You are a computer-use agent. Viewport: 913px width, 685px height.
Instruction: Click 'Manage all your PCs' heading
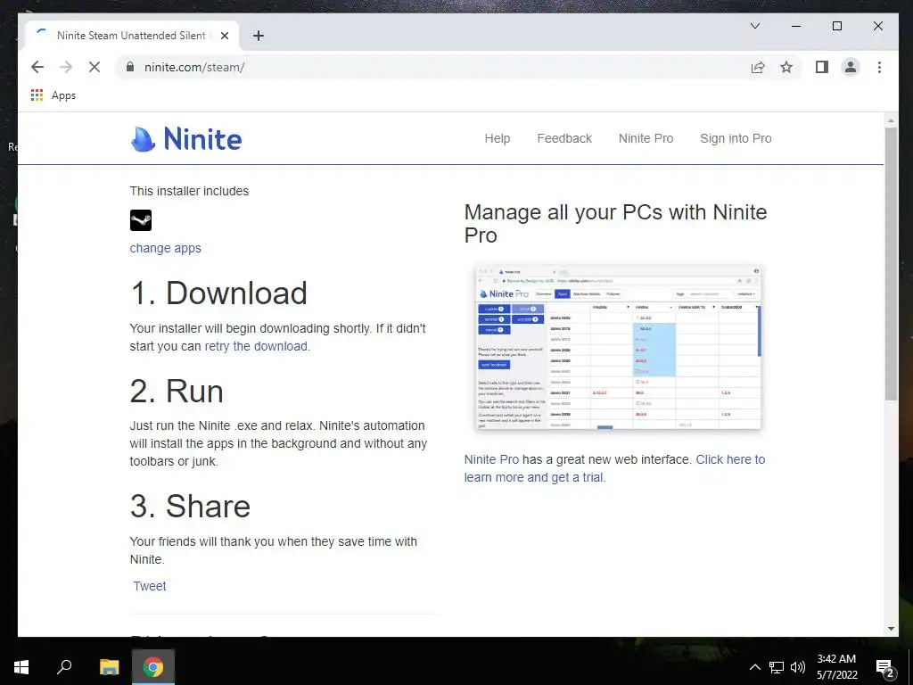click(615, 224)
